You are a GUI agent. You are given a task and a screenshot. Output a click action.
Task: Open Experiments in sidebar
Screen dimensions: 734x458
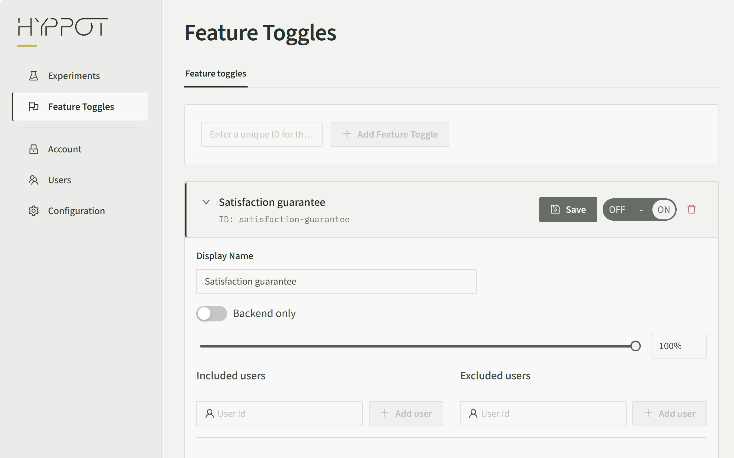(80, 76)
